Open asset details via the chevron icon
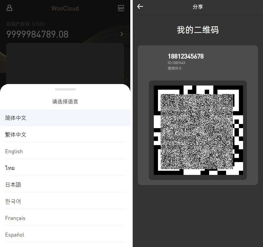The image size is (263, 247). (121, 34)
